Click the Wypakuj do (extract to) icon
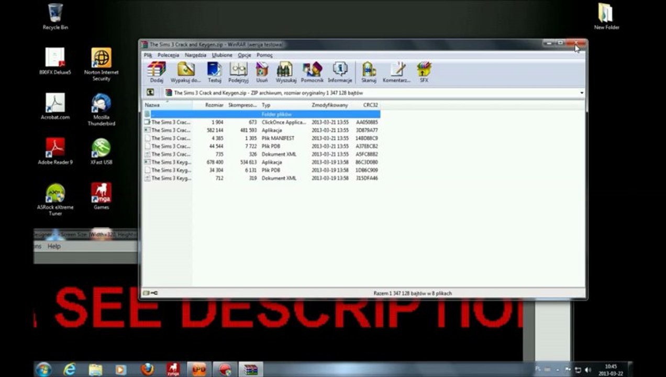Viewport: 666px width, 377px height. tap(186, 72)
